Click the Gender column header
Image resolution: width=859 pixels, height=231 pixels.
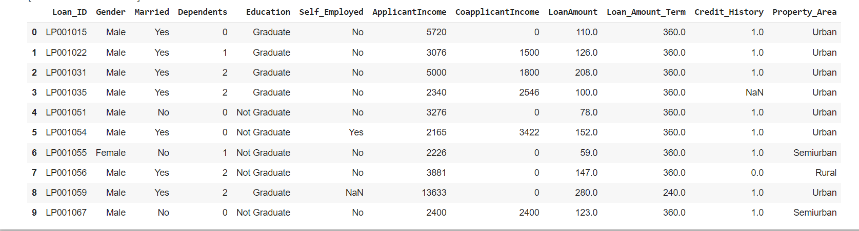tap(111, 12)
